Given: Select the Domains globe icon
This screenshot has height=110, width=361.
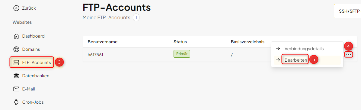Looking at the screenshot, I should click(x=16, y=49).
